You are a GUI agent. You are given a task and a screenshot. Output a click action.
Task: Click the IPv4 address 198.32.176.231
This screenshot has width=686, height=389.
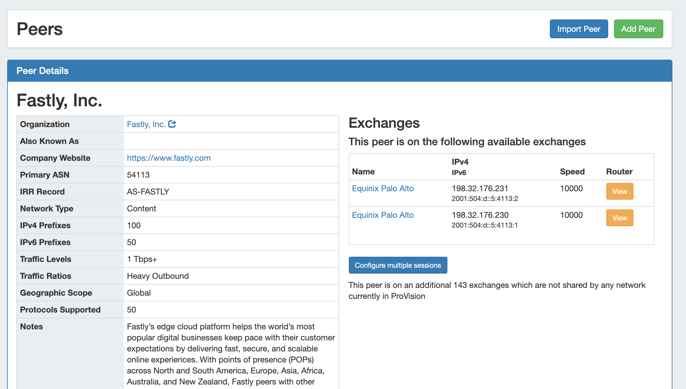click(x=480, y=189)
